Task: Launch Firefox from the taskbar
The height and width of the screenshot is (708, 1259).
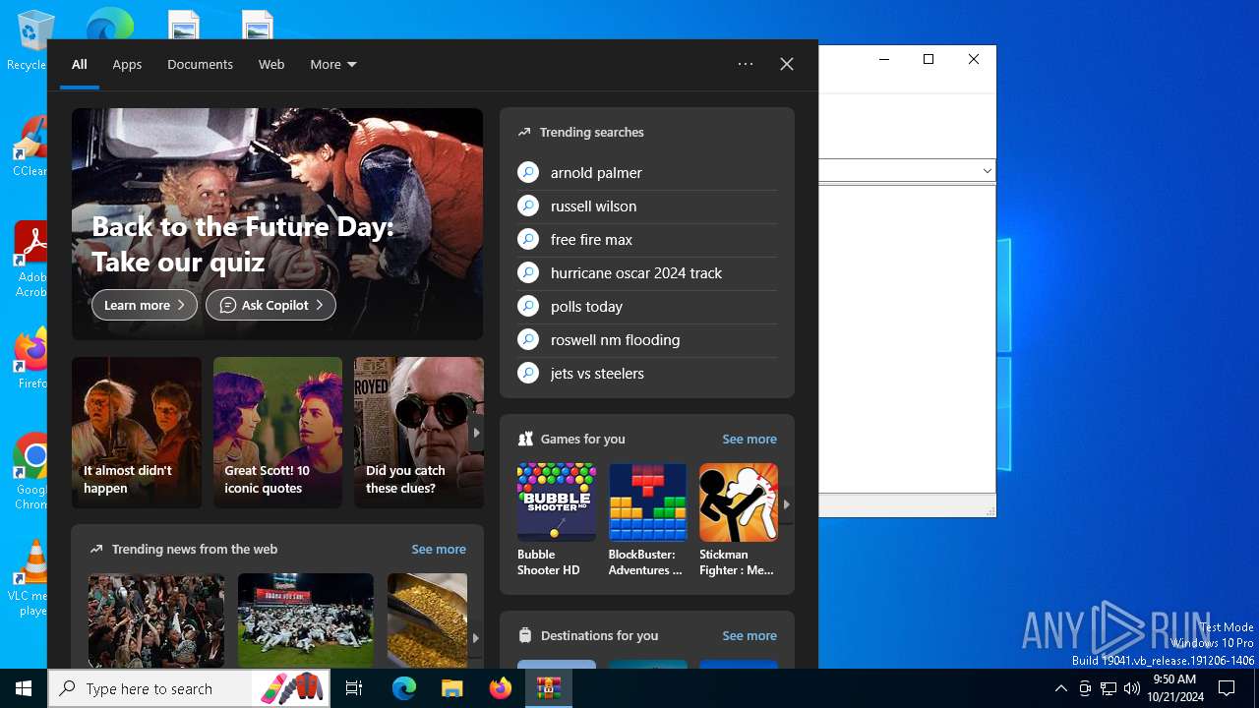Action: [x=501, y=688]
